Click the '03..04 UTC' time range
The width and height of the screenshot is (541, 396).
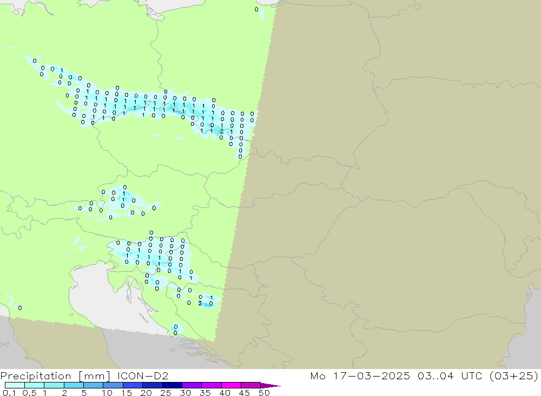pyautogui.click(x=450, y=375)
